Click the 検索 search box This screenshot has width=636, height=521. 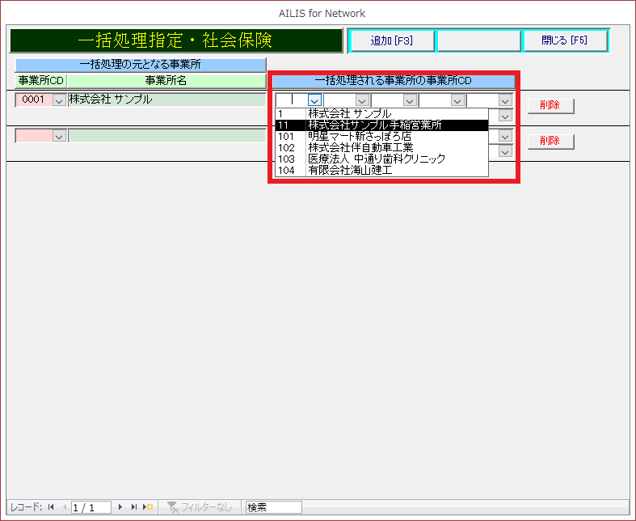pyautogui.click(x=273, y=507)
